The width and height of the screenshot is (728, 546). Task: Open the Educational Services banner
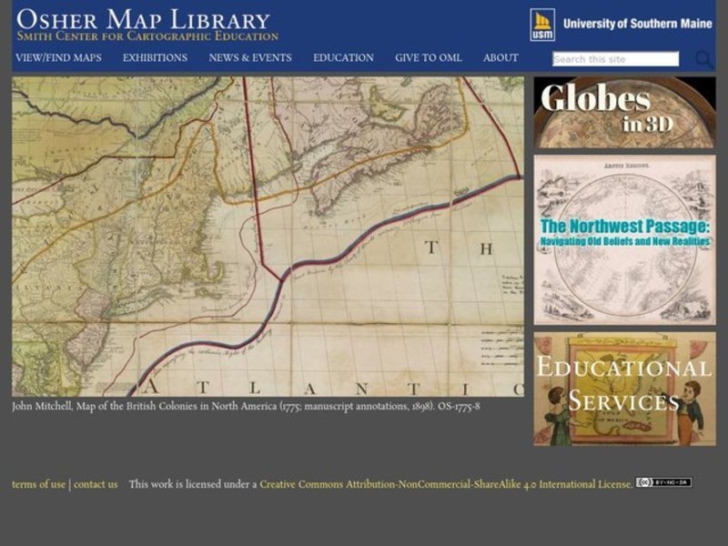[x=624, y=389]
